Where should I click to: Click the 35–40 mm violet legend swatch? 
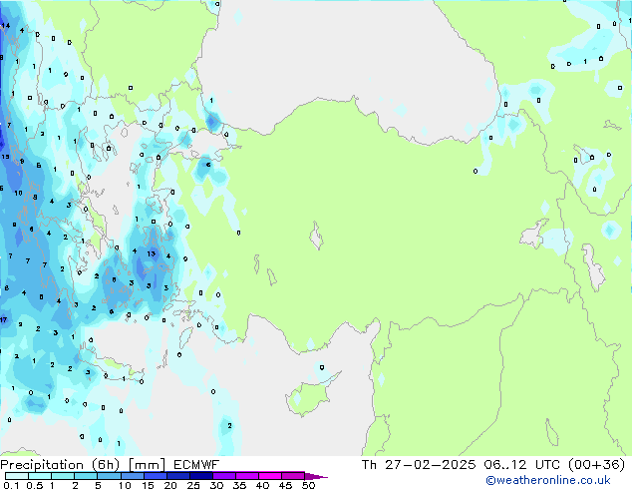point(246,476)
